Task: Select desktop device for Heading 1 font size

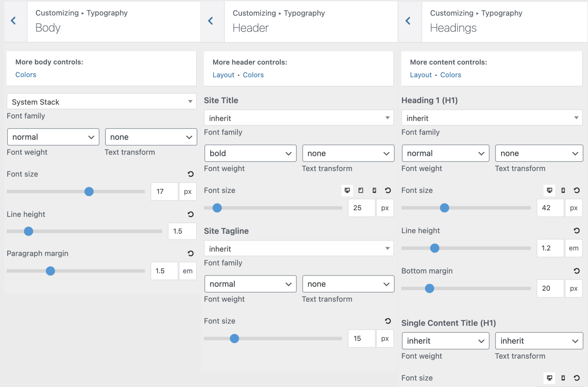Action: coord(550,190)
